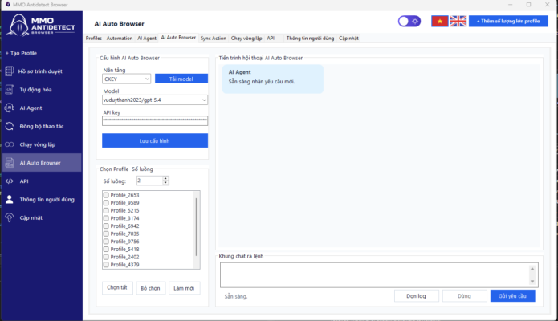Click the Đồng bộ thao tác sync icon
The height and width of the screenshot is (321, 558).
(x=10, y=126)
